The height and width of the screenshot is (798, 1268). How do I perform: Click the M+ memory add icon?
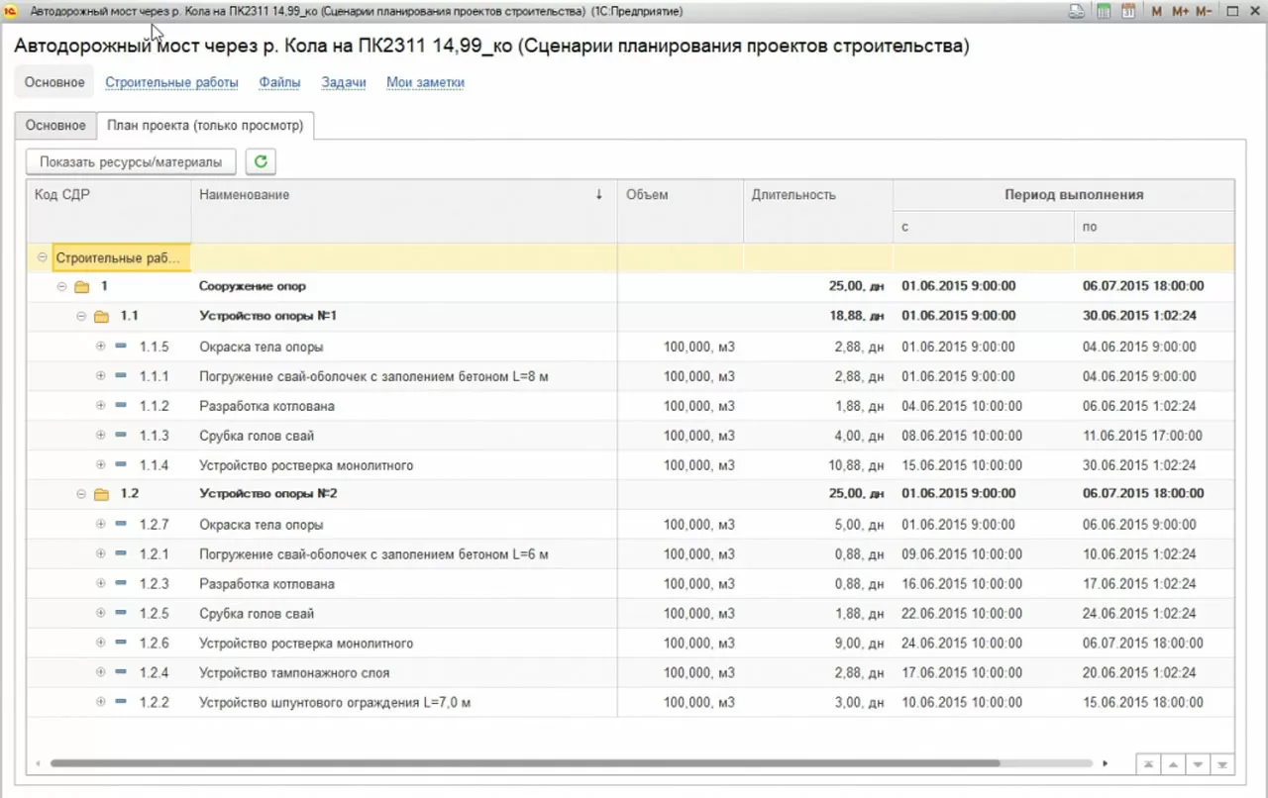tap(1180, 12)
